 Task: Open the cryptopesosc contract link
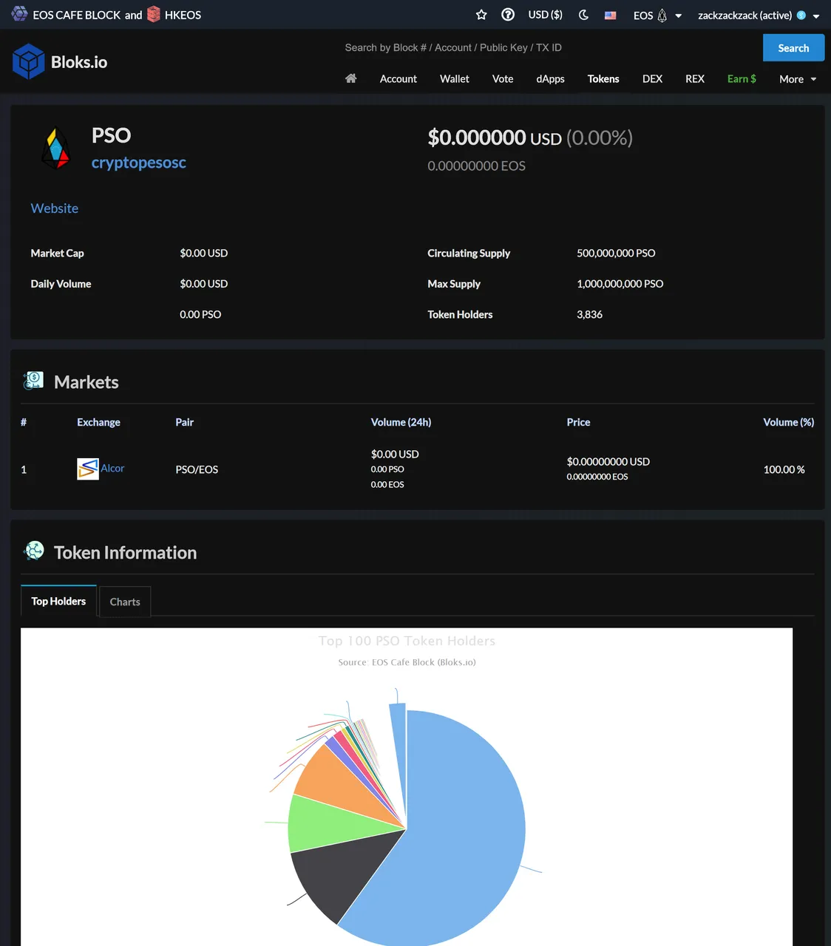pos(138,163)
